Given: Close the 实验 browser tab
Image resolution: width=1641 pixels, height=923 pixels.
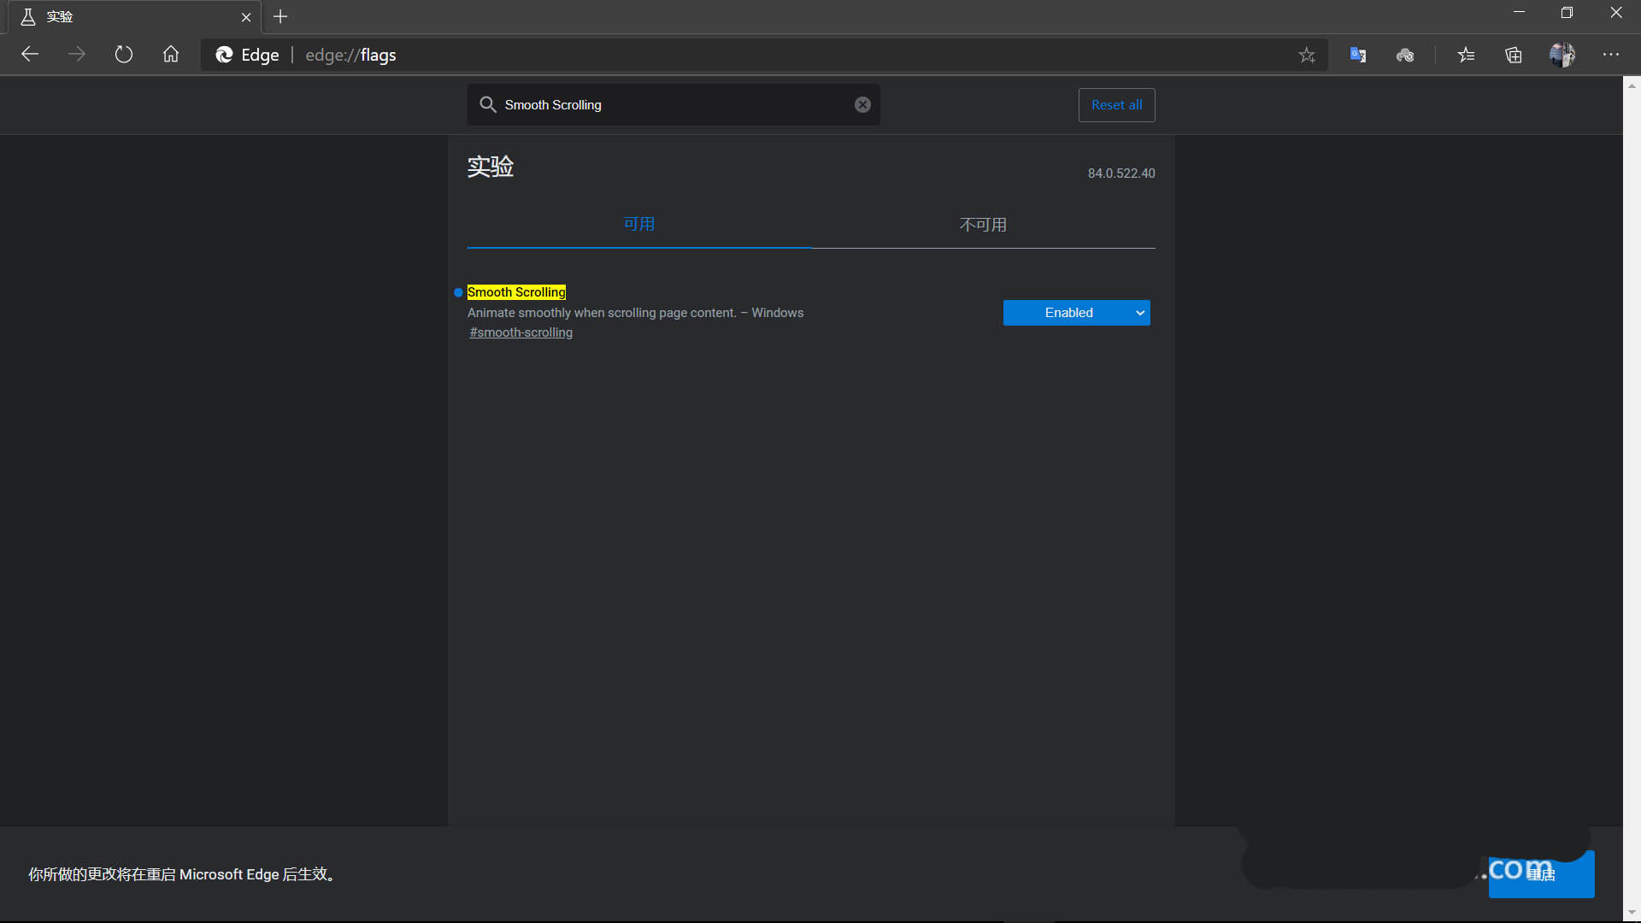Looking at the screenshot, I should click(x=246, y=17).
